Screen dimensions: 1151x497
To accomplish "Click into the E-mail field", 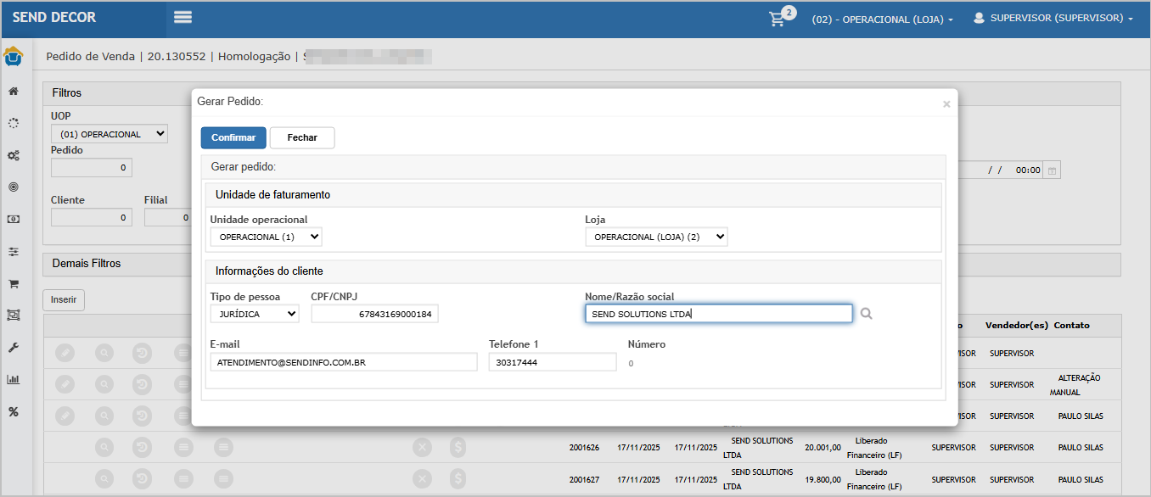I will 344,362.
